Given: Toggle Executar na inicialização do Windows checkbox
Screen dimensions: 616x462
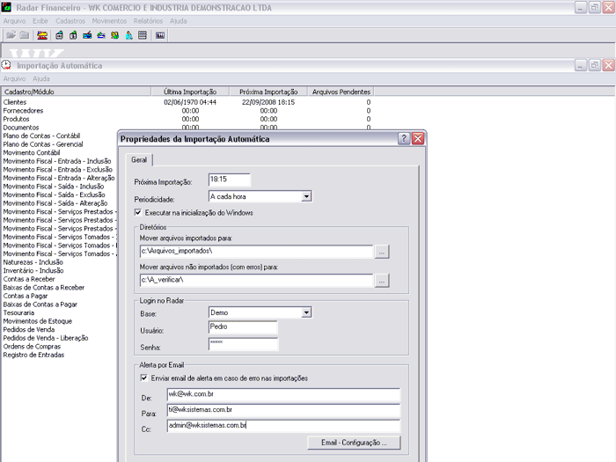Looking at the screenshot, I should [x=138, y=213].
